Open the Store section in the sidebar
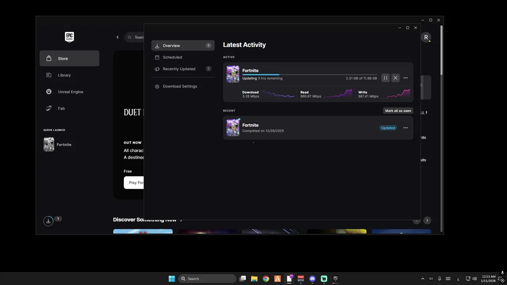 coord(69,59)
